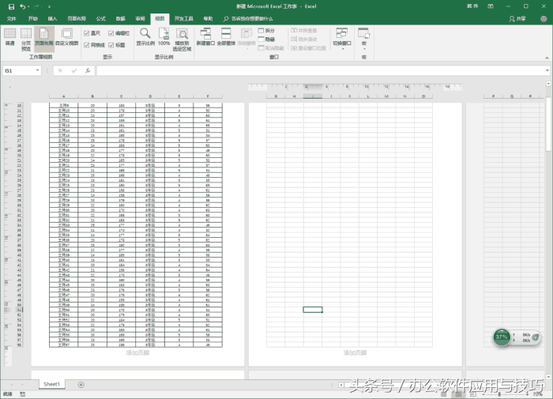The height and width of the screenshot is (399, 553).
Task: Open the Page Layout (页面布局) ribbon tab
Action: pos(77,19)
